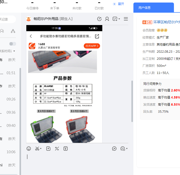Open the emoji picker in chat toolbar
This screenshot has width=180, height=175.
[x=29, y=149]
